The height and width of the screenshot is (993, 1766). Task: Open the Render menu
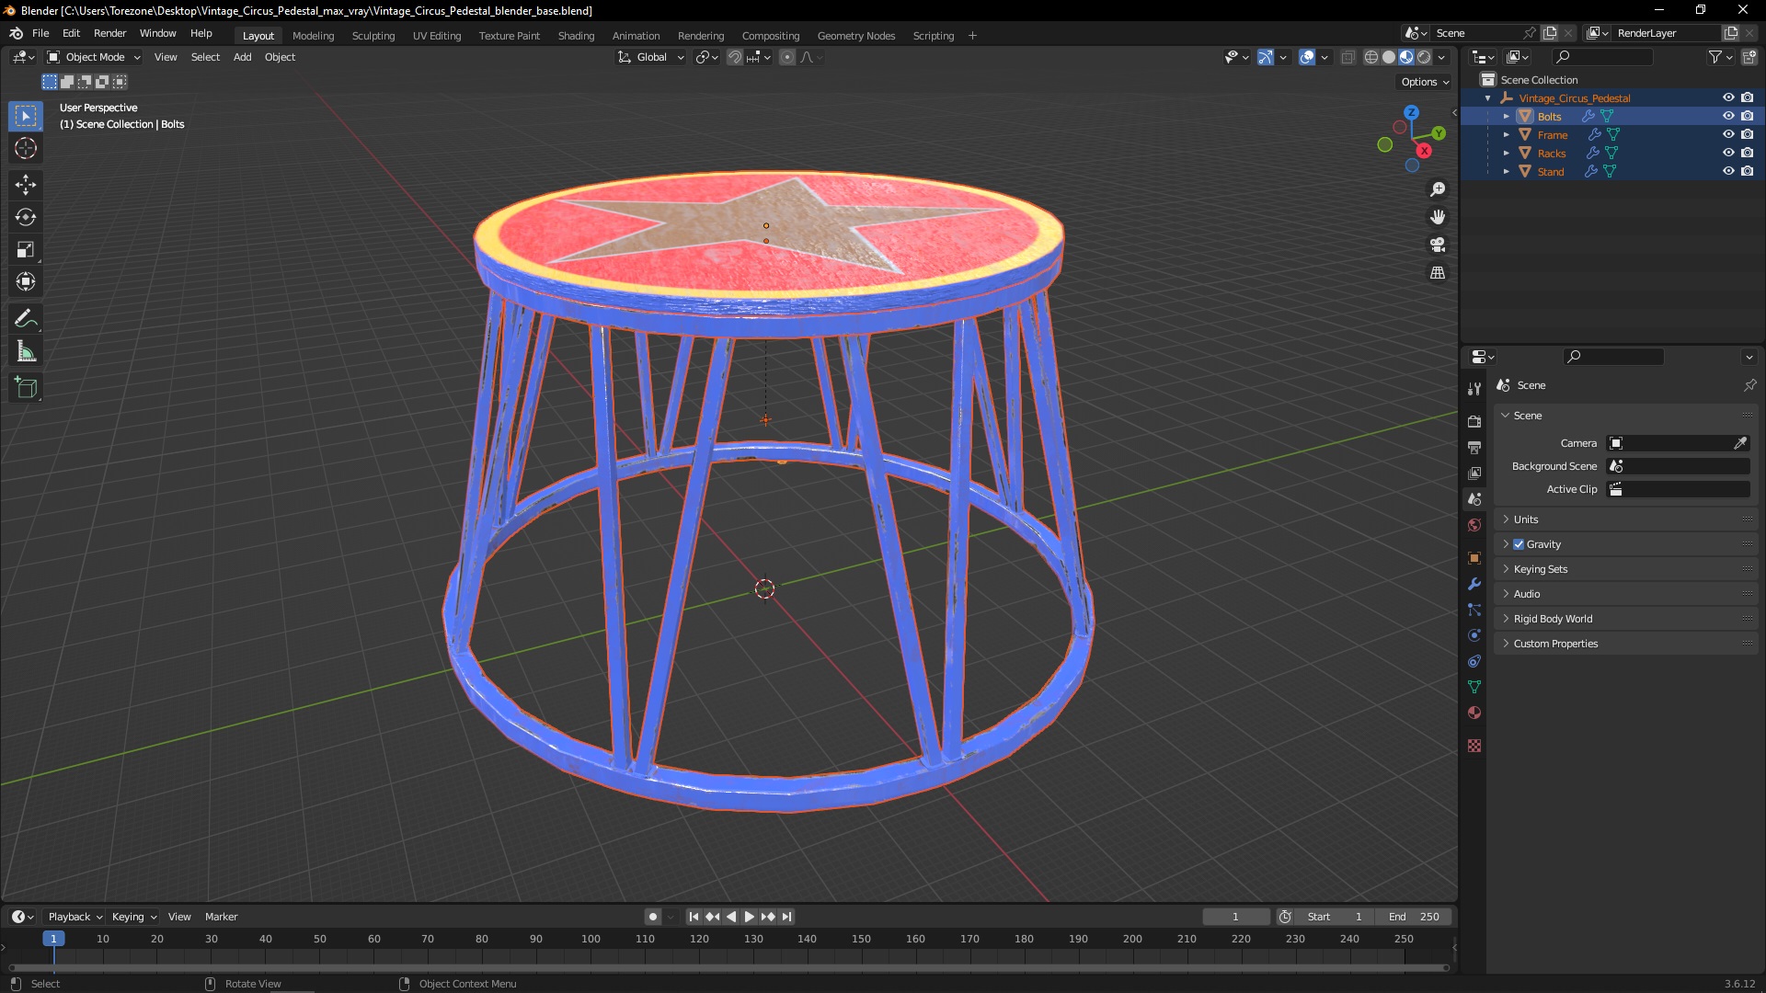(109, 33)
